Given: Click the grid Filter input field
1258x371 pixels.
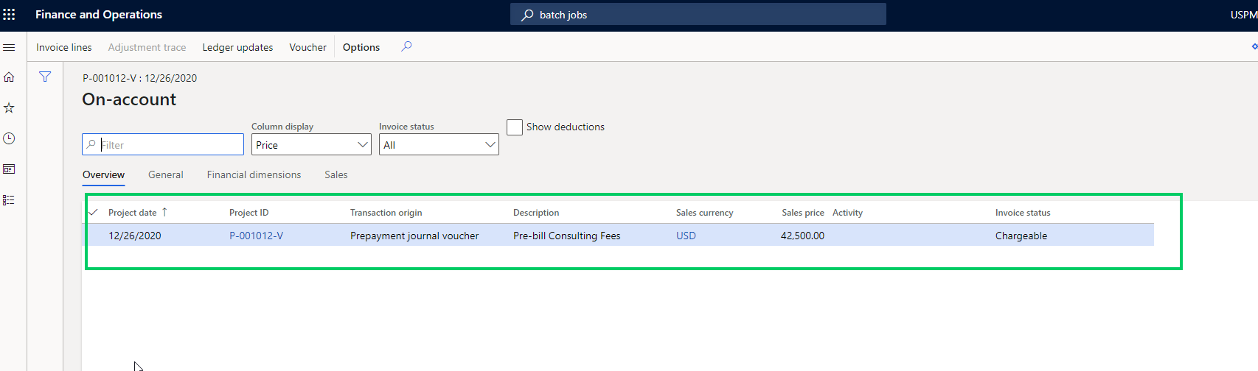Looking at the screenshot, I should coord(170,145).
